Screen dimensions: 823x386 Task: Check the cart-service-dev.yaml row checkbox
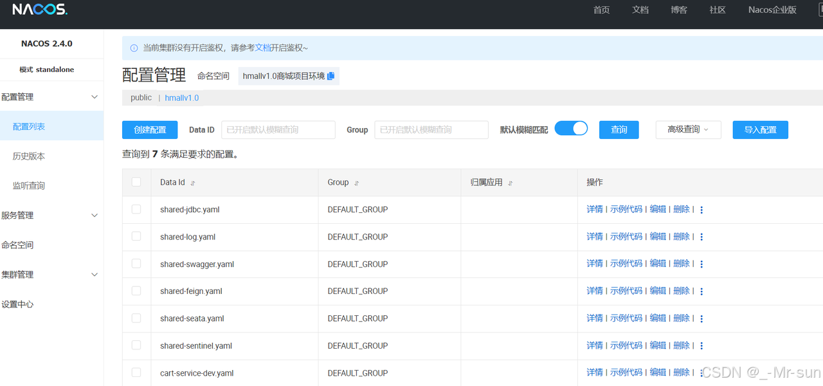point(136,372)
